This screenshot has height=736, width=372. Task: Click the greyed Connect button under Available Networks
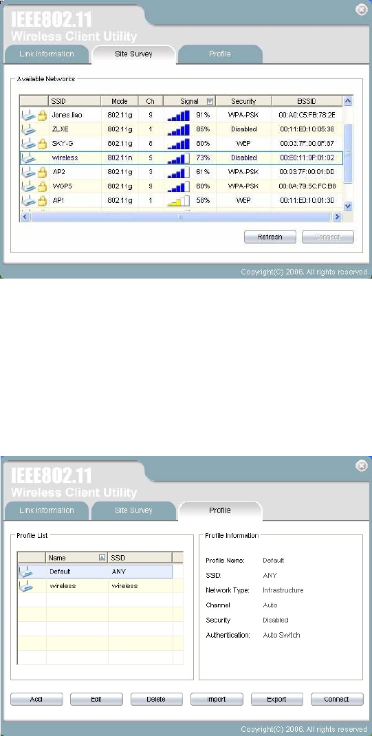coord(328,237)
